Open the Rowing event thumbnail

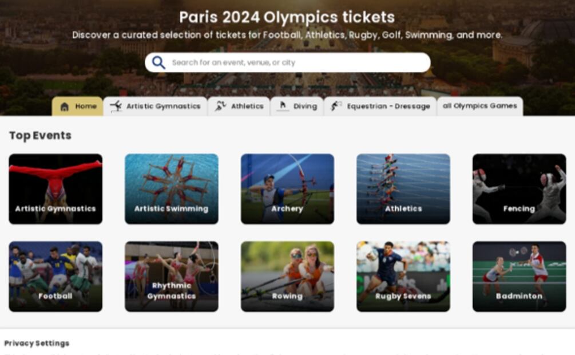[x=287, y=277]
